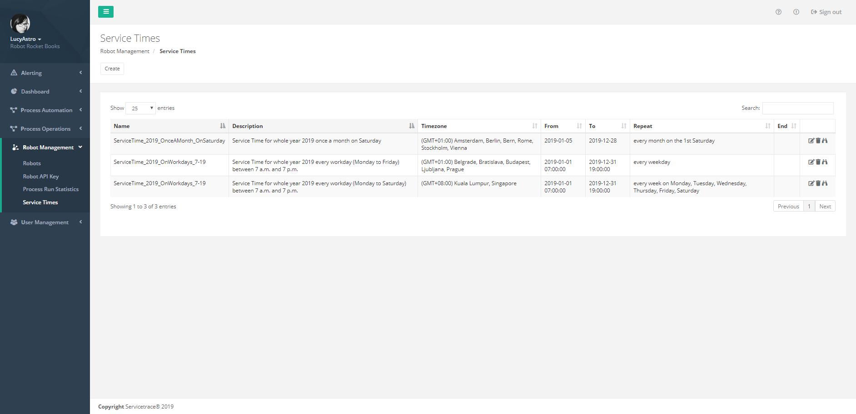Open Robot API Key in the sidebar
Image resolution: width=856 pixels, height=414 pixels.
41,177
